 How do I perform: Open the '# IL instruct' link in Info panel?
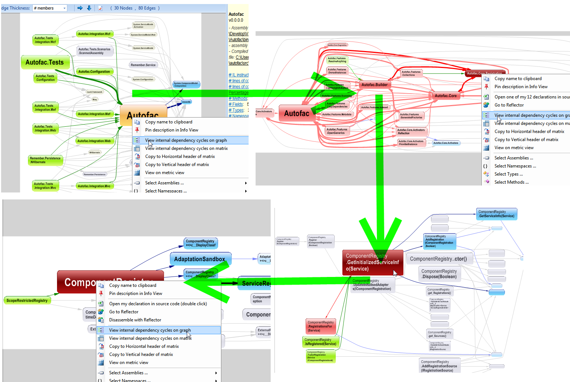click(x=238, y=75)
